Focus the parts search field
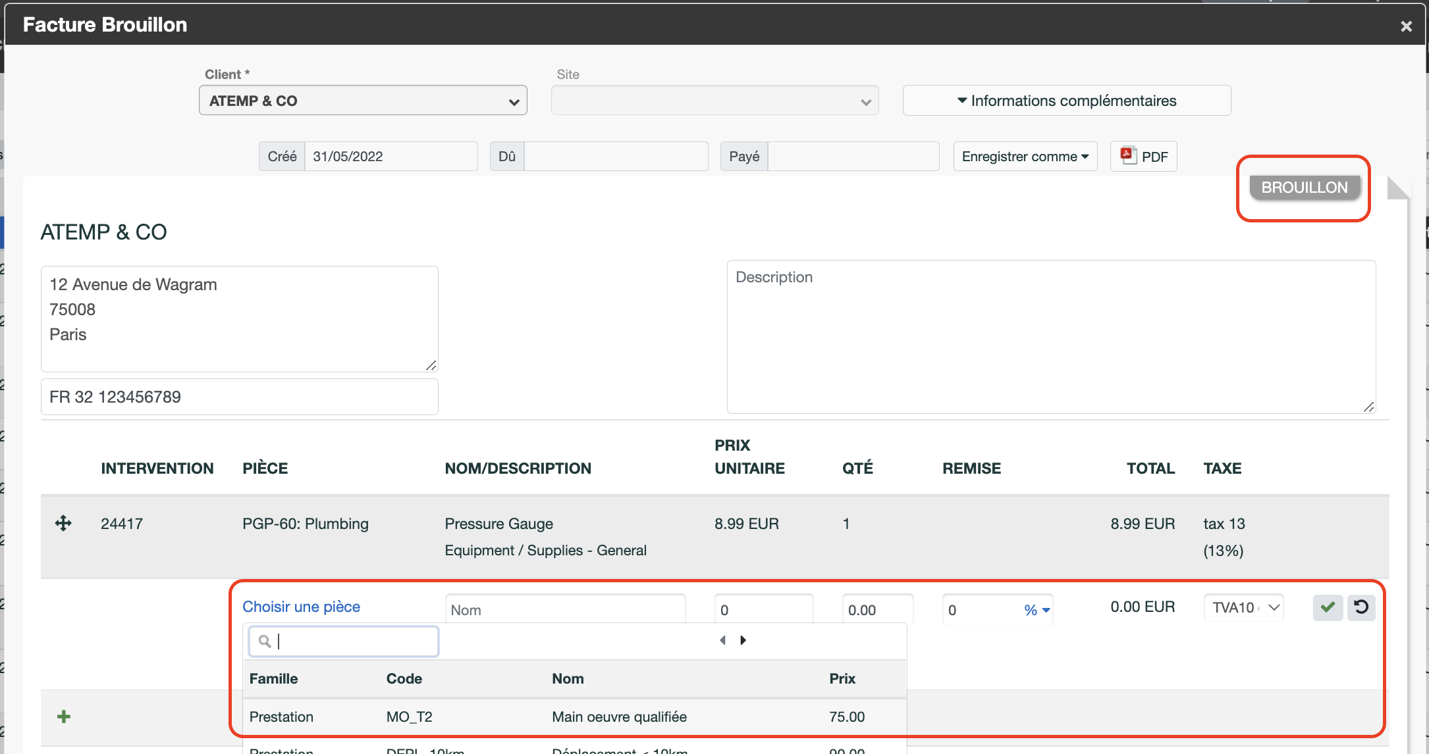This screenshot has width=1429, height=754. tap(344, 641)
